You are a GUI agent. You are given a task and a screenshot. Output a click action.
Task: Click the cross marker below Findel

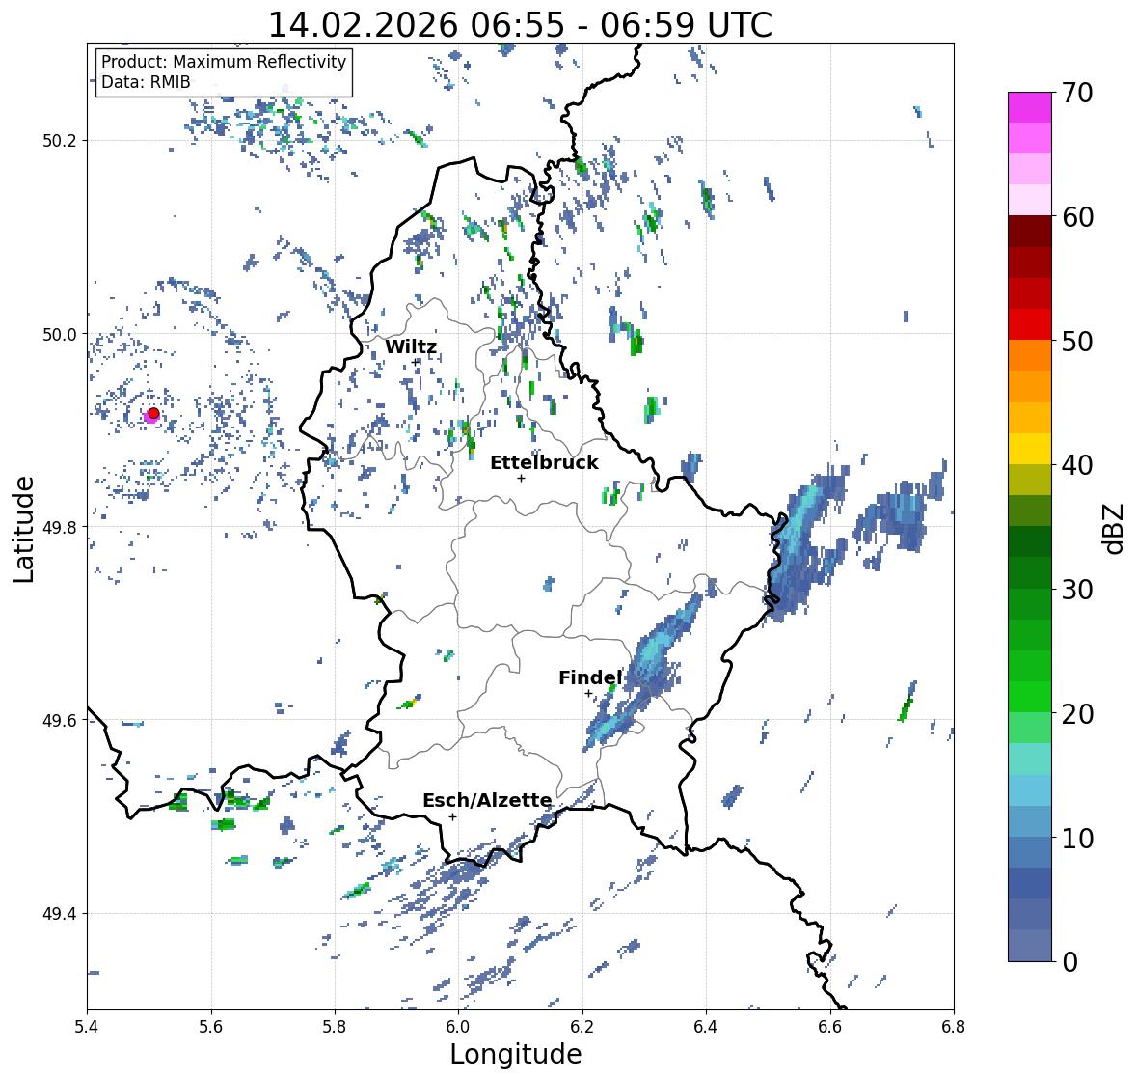click(x=588, y=694)
